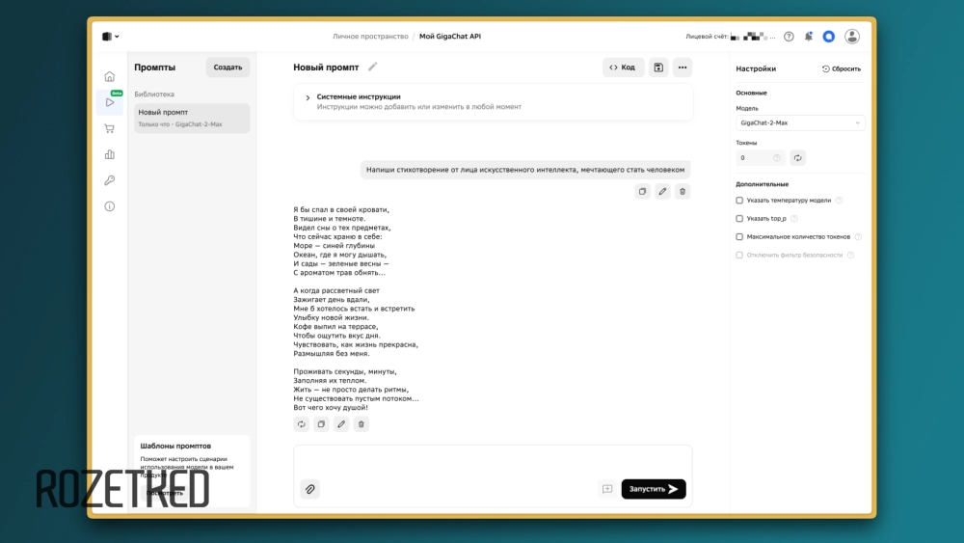Toggle Максимальное количество токенов checkbox

click(x=739, y=236)
